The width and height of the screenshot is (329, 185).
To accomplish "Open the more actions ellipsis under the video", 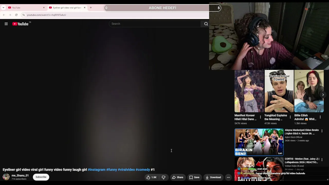I will [x=228, y=177].
